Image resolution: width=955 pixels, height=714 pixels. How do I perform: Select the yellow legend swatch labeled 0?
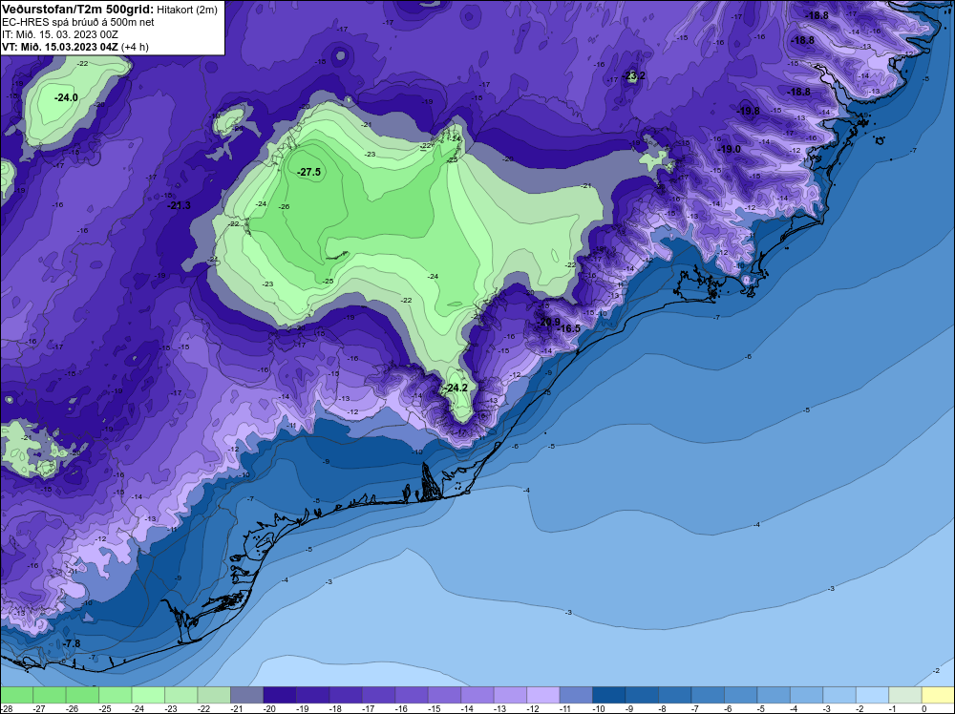click(x=938, y=695)
